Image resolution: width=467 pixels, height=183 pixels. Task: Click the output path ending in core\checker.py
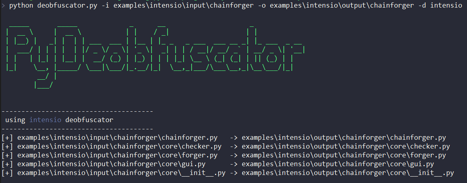pos(346,147)
